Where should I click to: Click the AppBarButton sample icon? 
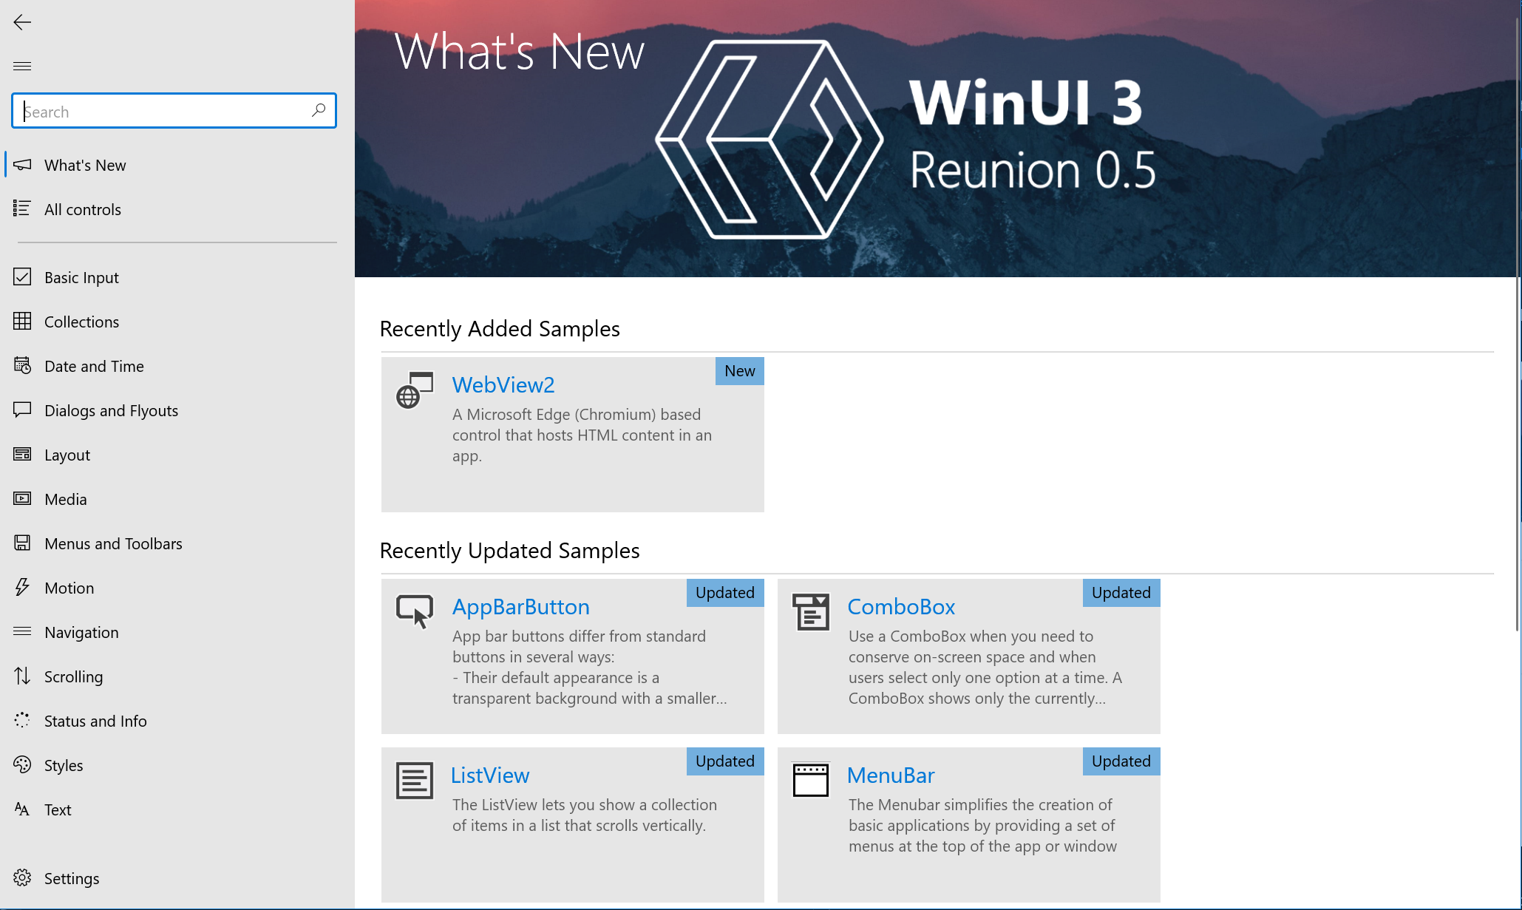(x=414, y=609)
